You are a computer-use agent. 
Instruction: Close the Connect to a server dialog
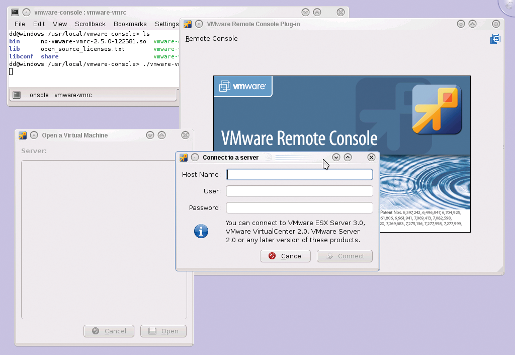[371, 158]
